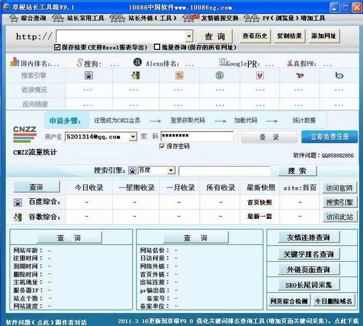The width and height of the screenshot is (363, 326).
Task: Click the GooglePR icon
Action: [x=222, y=62]
